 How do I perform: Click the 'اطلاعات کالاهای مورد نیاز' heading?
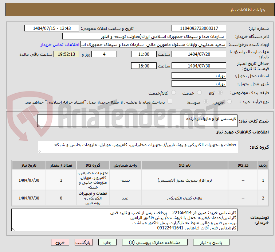coord(242,132)
